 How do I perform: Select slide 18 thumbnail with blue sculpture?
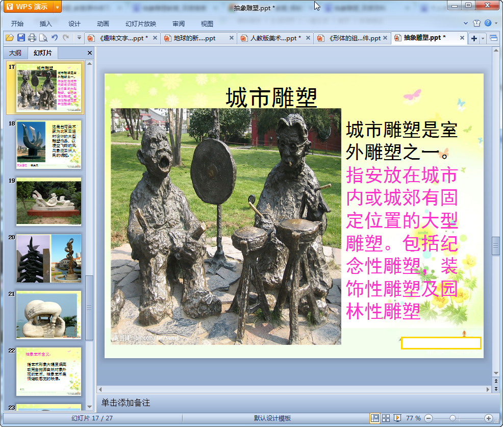pos(49,145)
